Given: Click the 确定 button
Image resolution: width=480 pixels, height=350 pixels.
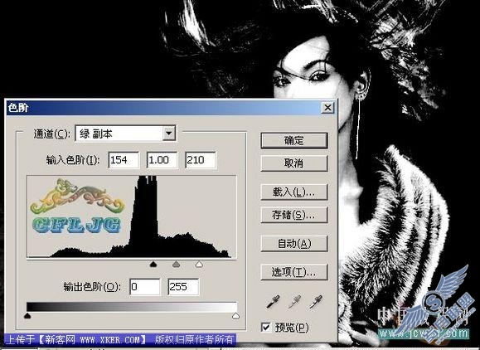Looking at the screenshot, I should (293, 140).
